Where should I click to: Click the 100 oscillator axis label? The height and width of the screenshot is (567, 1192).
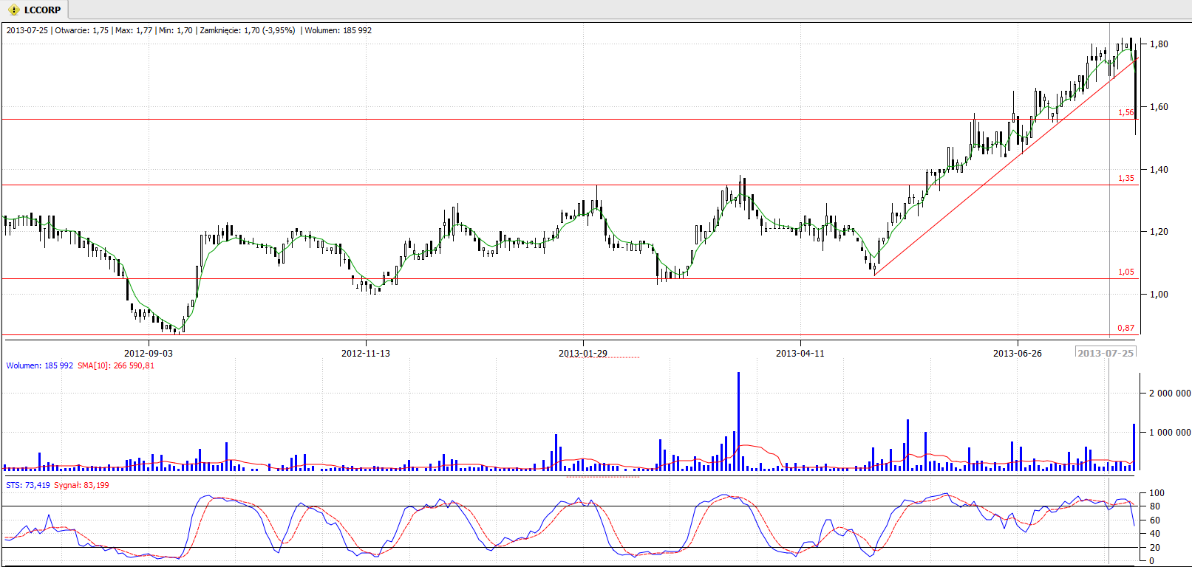(1157, 493)
